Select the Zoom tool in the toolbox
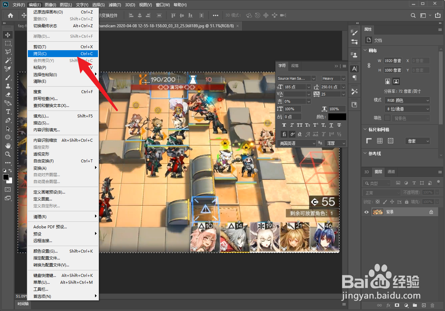 8,154
